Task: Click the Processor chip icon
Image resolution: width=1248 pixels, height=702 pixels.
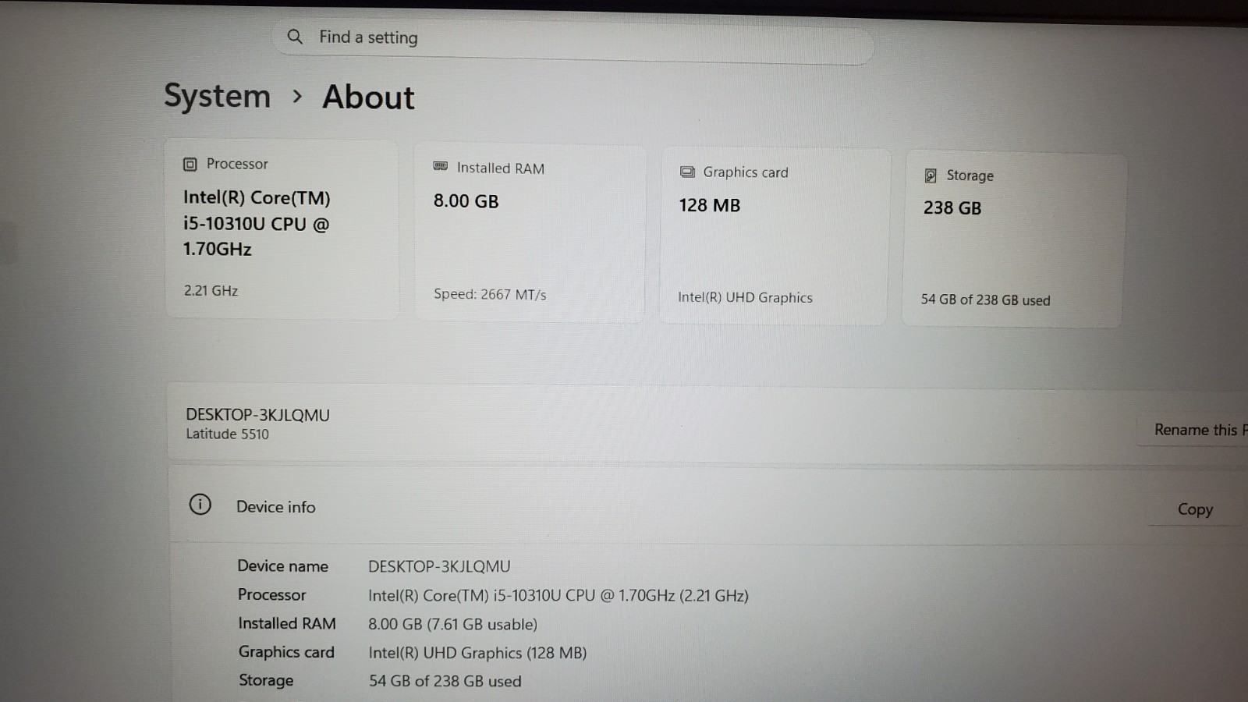Action: click(x=190, y=164)
